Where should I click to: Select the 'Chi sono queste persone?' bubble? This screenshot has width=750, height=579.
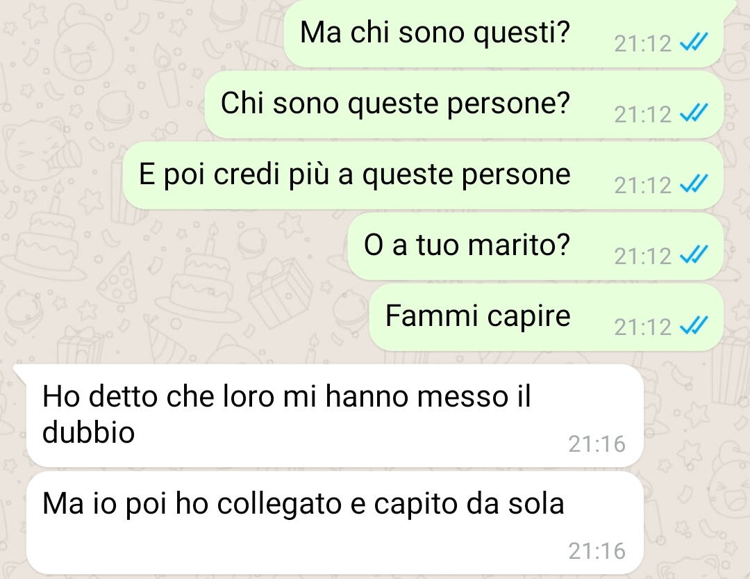[464, 105]
